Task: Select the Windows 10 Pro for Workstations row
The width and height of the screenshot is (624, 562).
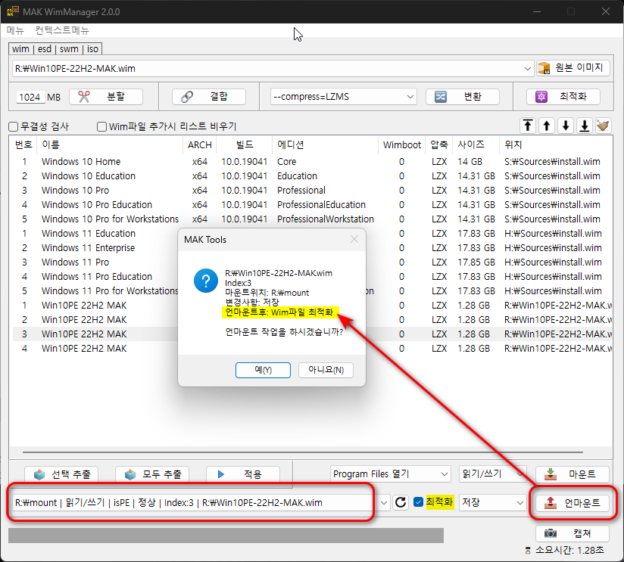Action: tap(313, 219)
